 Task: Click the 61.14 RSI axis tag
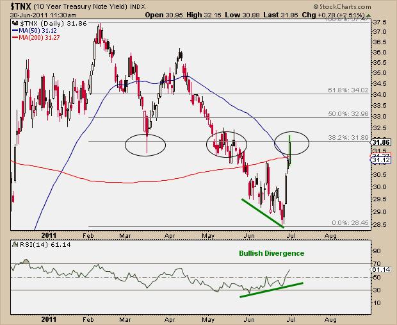381,269
